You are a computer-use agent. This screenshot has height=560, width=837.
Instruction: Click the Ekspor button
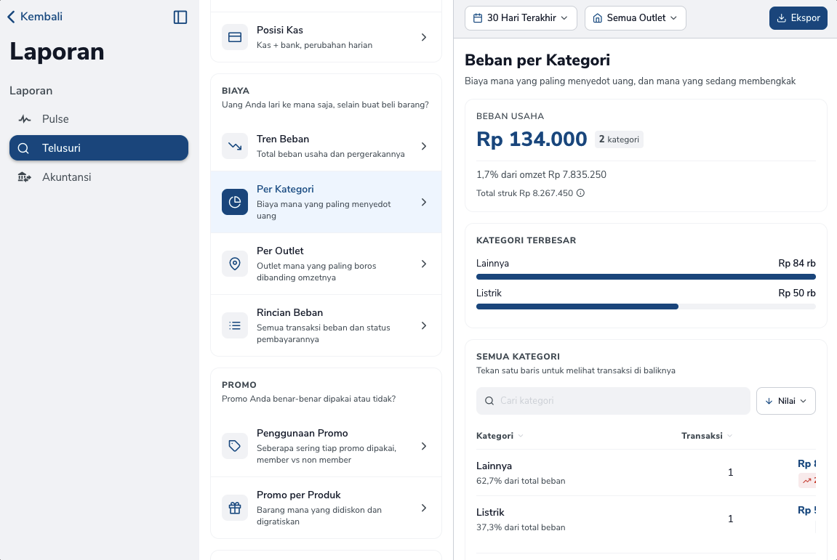[798, 18]
